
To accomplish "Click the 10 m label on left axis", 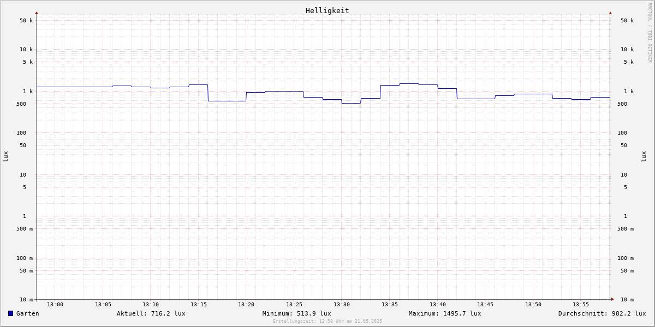I will coord(26,300).
